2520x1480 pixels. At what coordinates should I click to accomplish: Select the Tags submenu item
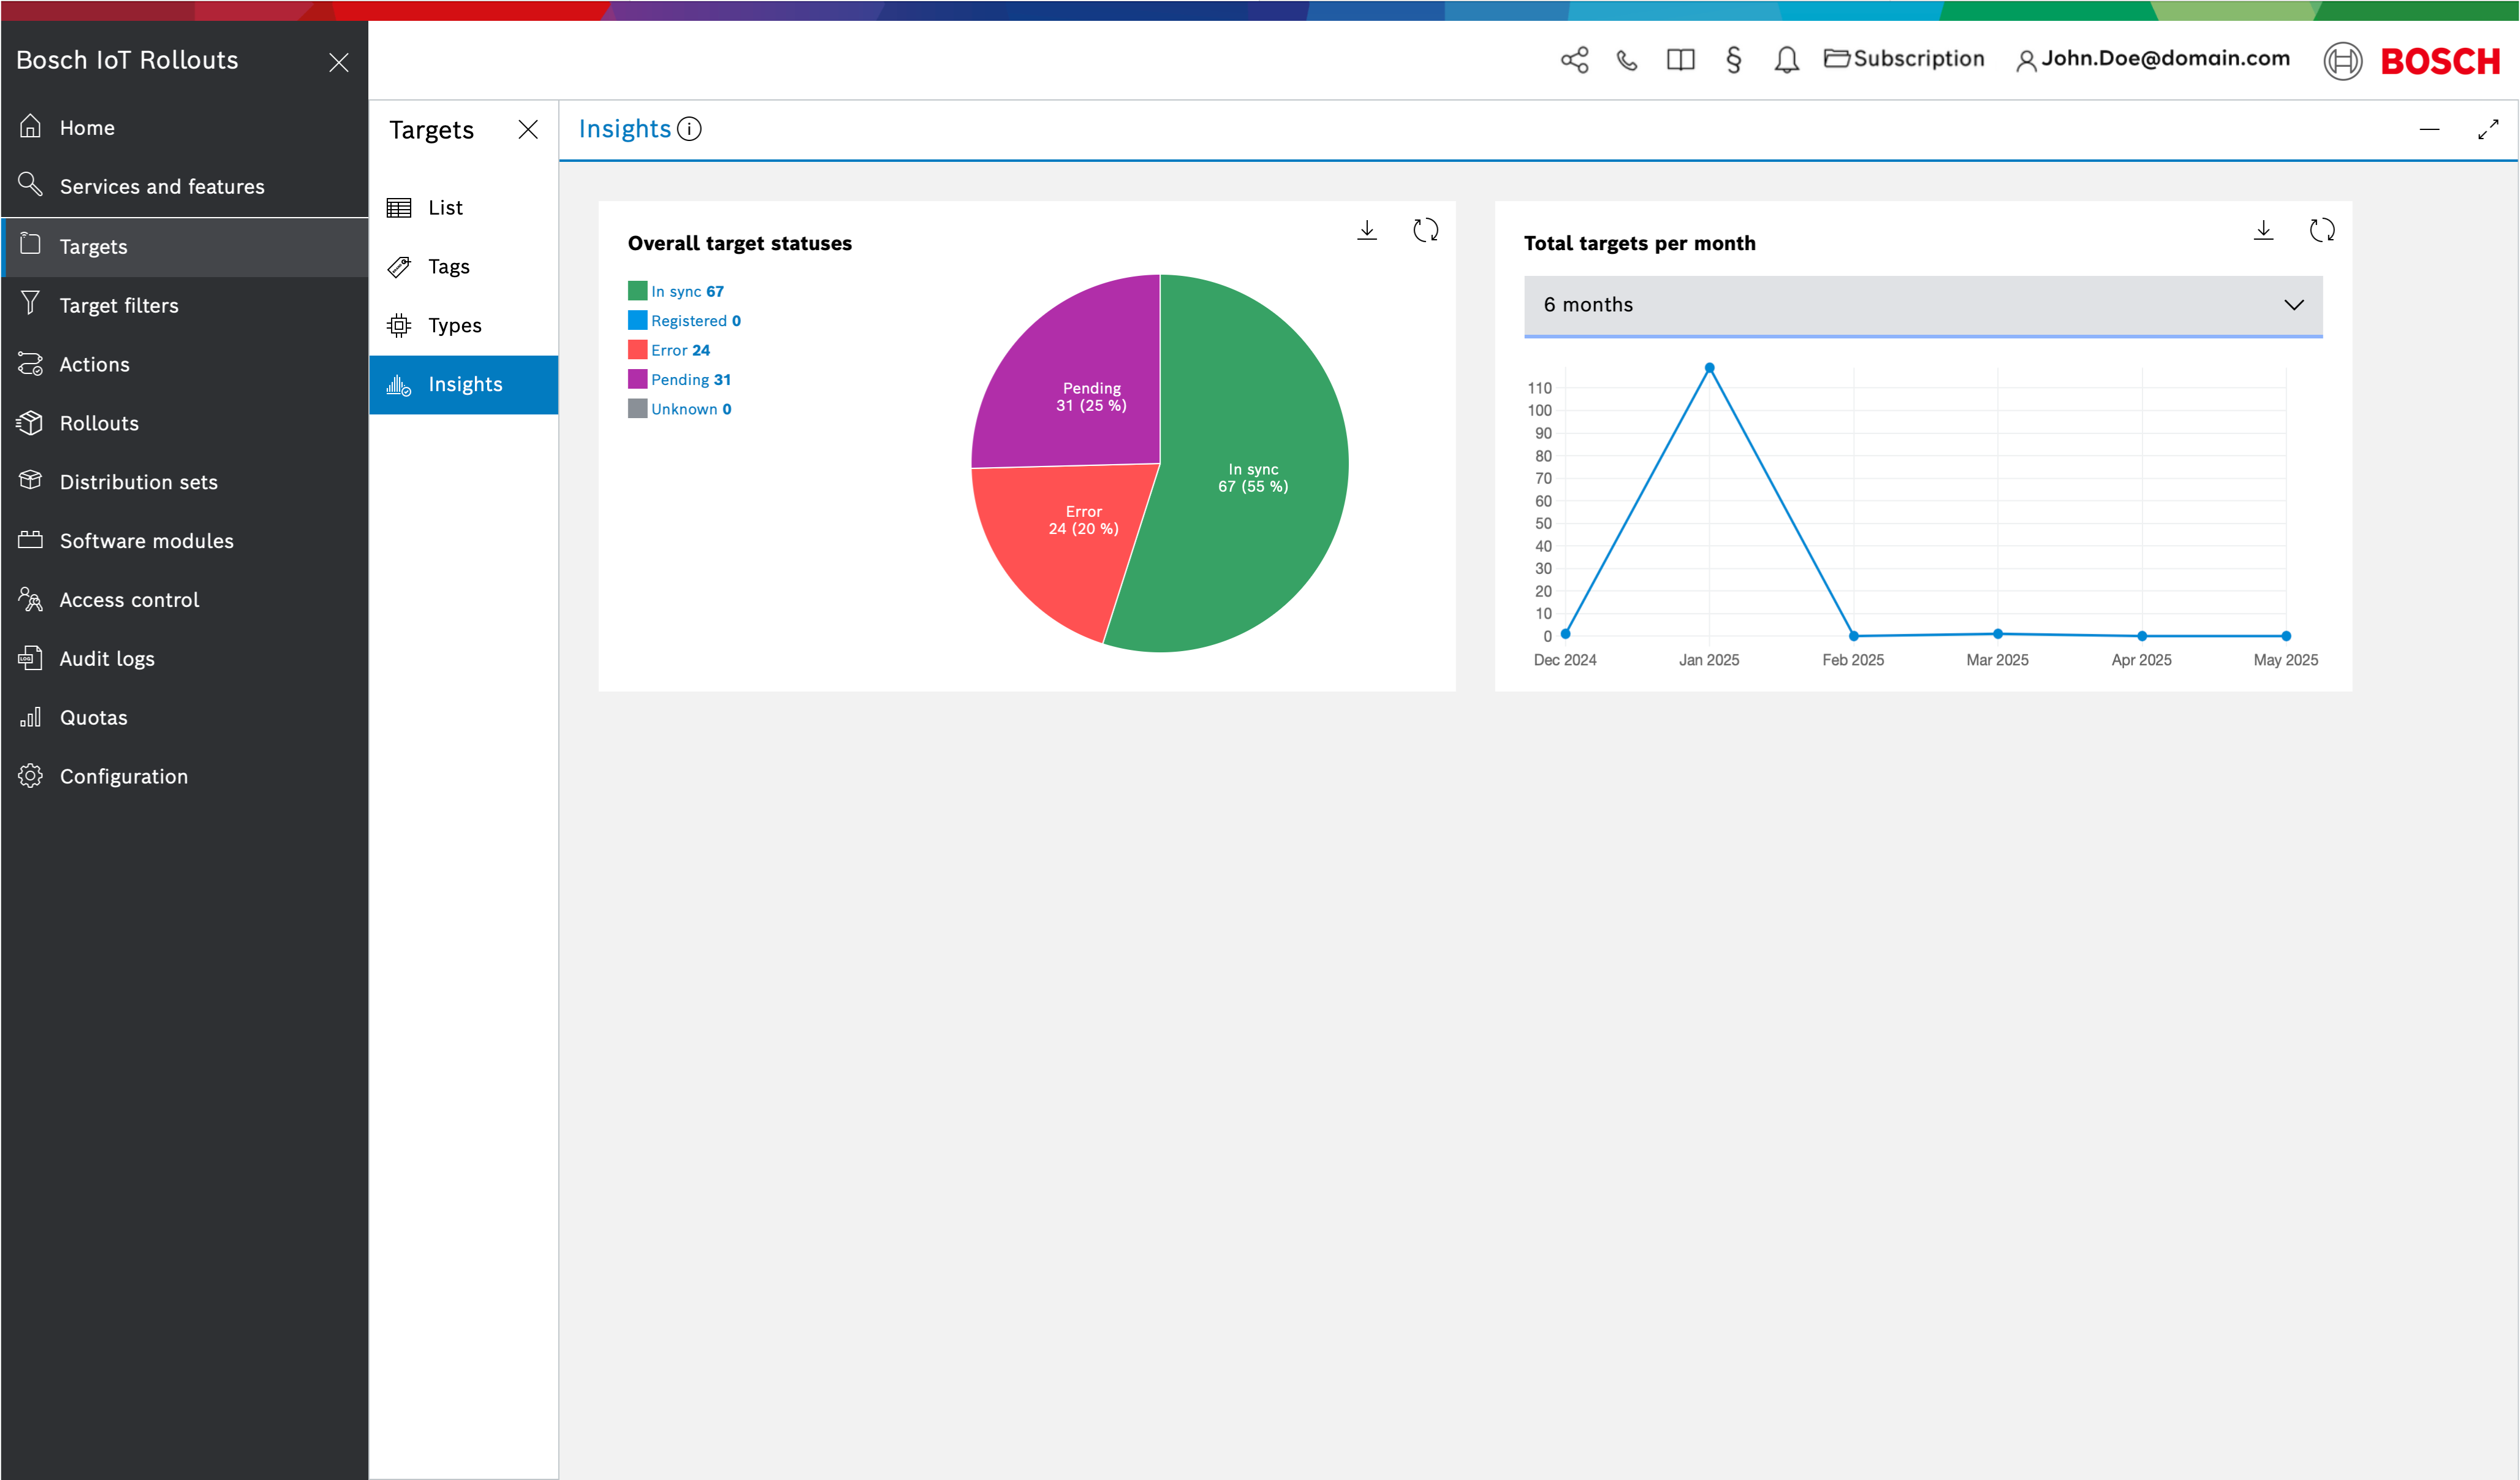click(x=448, y=266)
